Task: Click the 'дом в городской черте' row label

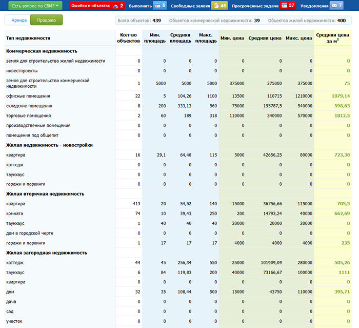Action: (30, 234)
